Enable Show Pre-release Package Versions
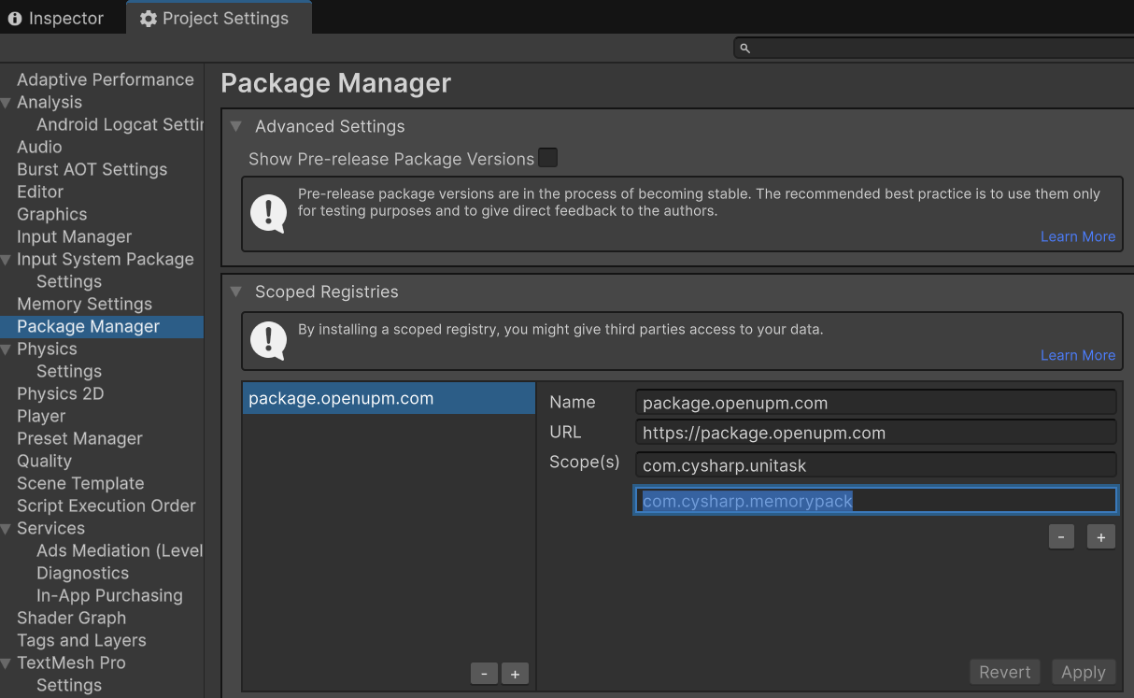 coord(547,158)
